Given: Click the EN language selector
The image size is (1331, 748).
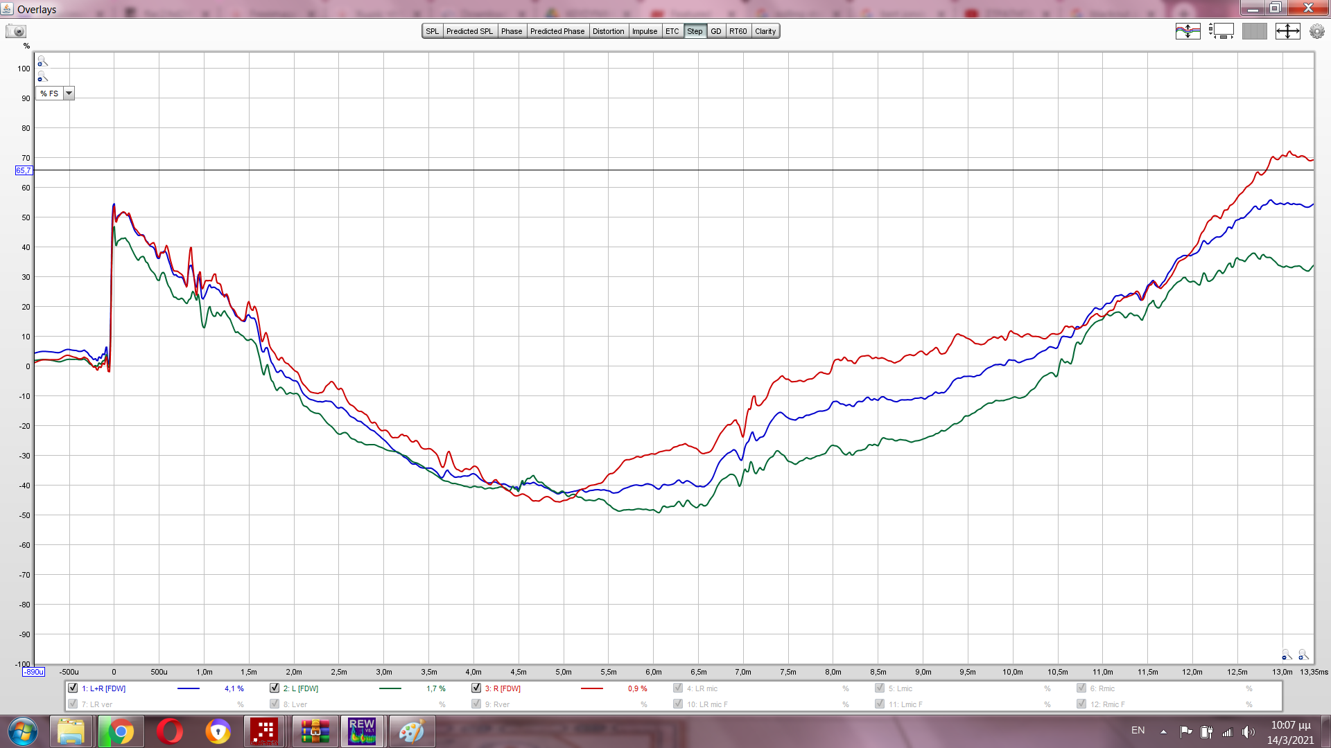Looking at the screenshot, I should click(1138, 731).
